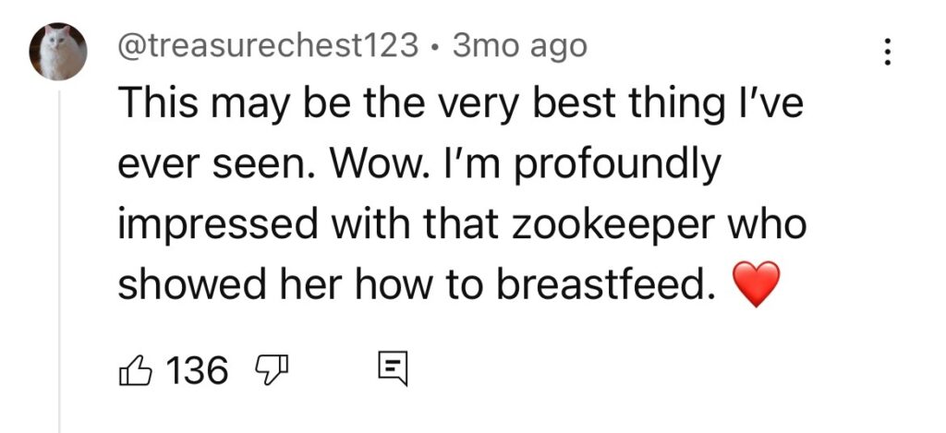
Task: Click the dot separator beside username
Action: tap(435, 46)
